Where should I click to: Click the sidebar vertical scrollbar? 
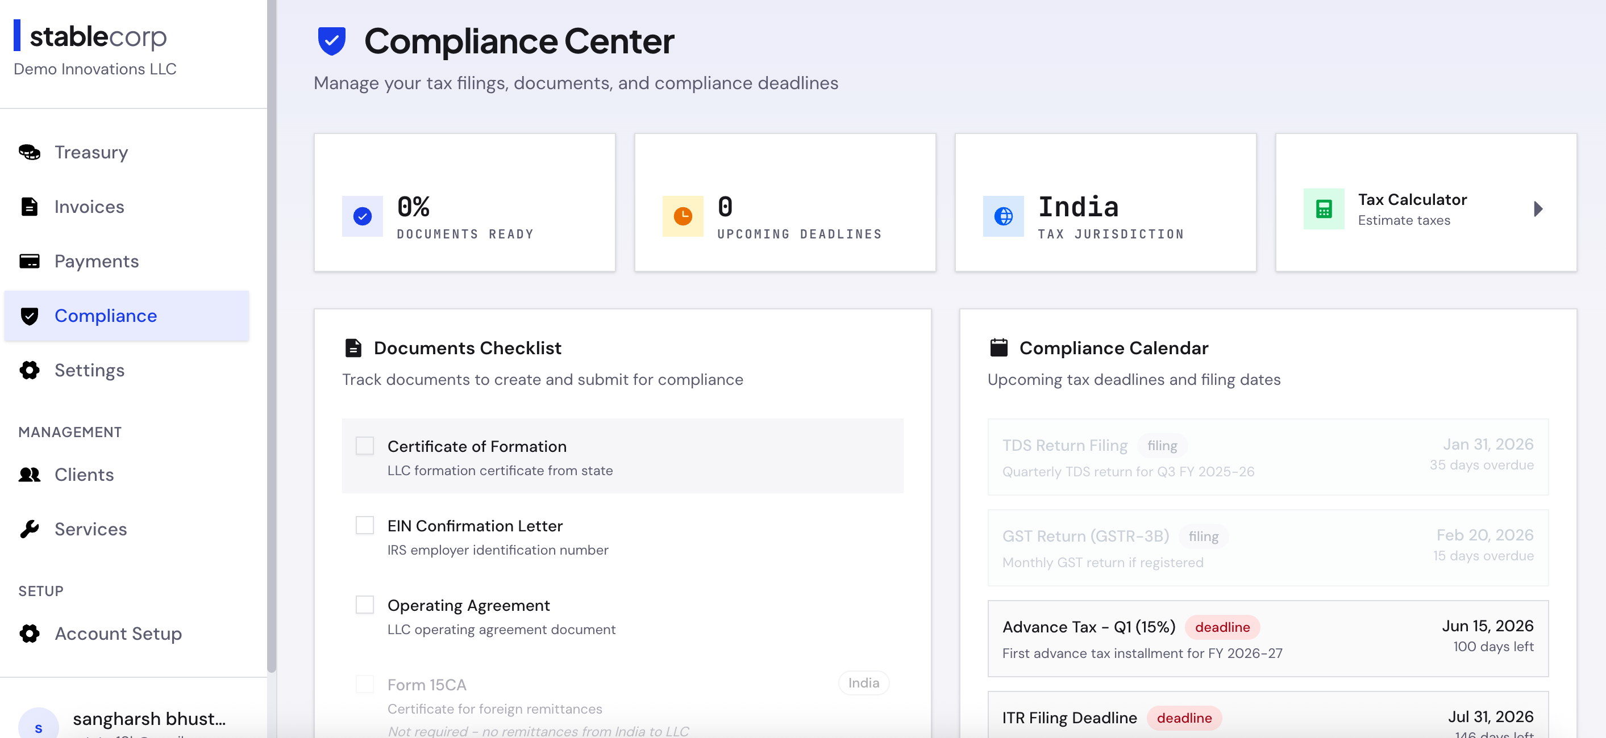271,336
